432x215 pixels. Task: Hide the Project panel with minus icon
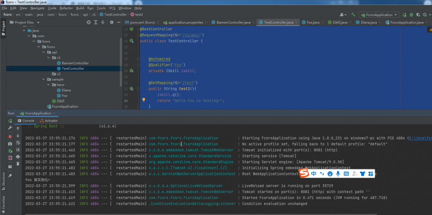[119, 22]
